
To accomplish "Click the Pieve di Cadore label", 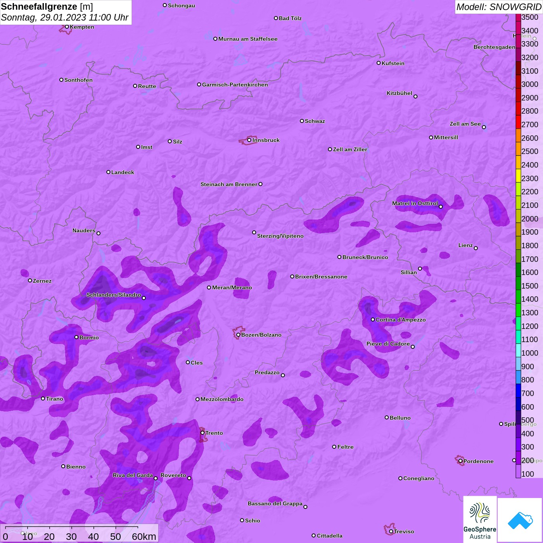I will click(388, 344).
